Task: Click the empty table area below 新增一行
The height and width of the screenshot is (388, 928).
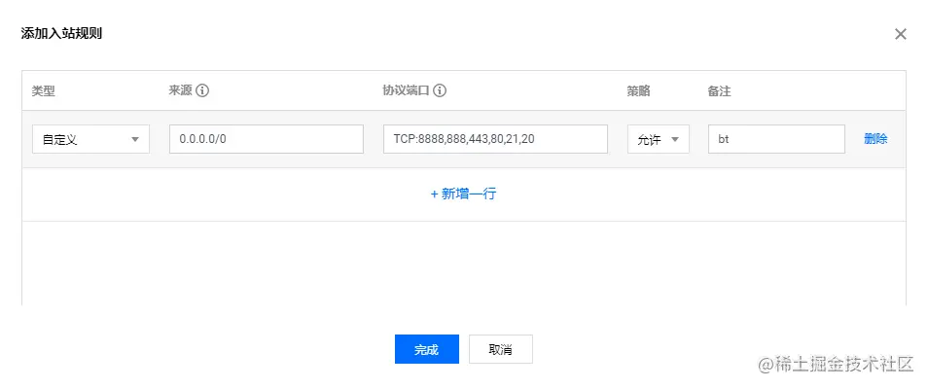Action: click(463, 264)
